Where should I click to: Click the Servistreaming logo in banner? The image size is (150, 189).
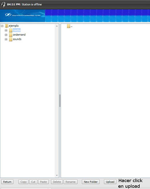tap(23, 15)
